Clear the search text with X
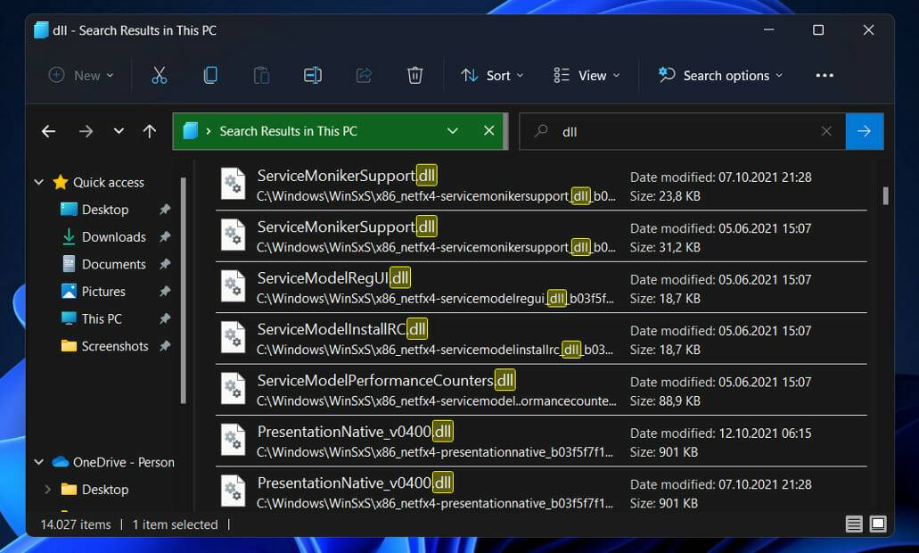 (826, 131)
